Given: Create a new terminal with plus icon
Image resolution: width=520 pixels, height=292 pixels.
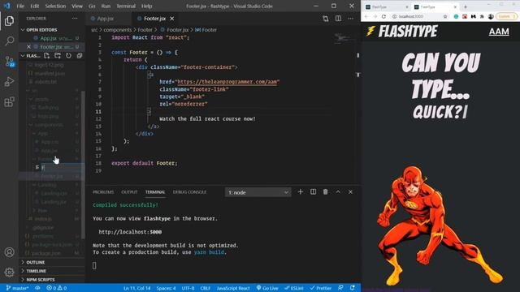Looking at the screenshot, I should (301, 192).
